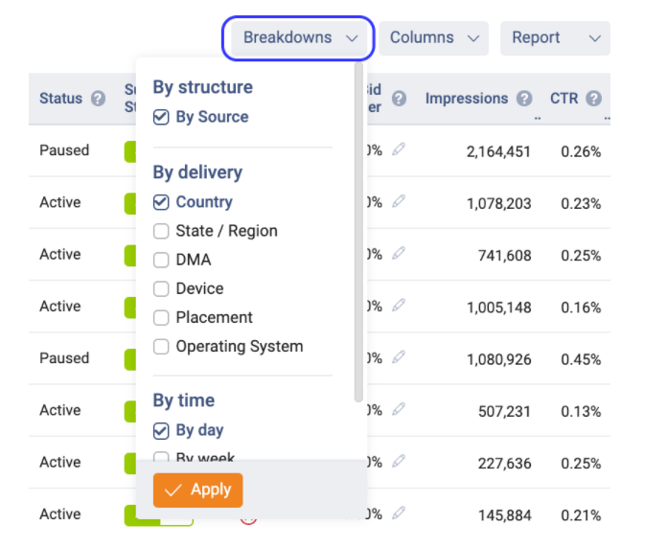This screenshot has height=548, width=667.
Task: Click the 741,608 impressions cell
Action: [504, 256]
